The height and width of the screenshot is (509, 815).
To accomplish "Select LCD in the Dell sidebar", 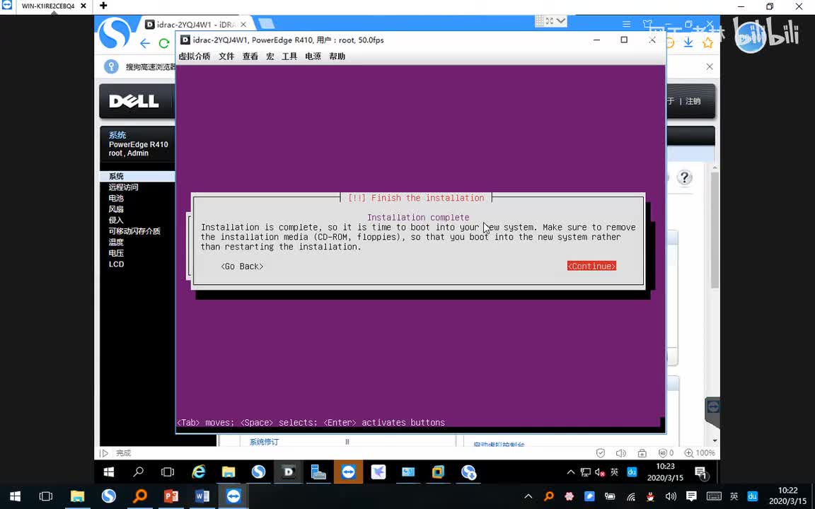I will coord(117,264).
